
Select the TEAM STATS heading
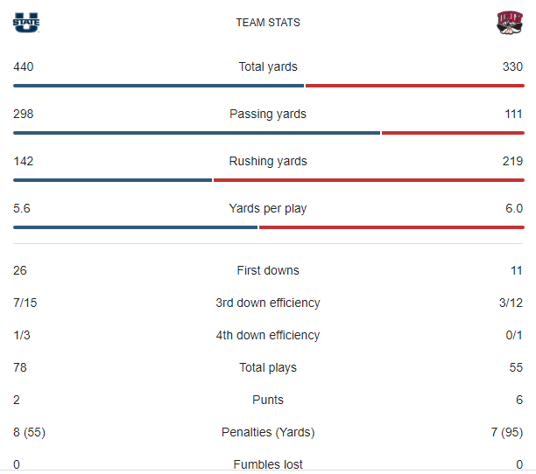[268, 23]
